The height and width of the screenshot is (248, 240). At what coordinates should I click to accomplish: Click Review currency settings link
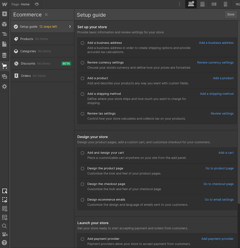[215, 63]
